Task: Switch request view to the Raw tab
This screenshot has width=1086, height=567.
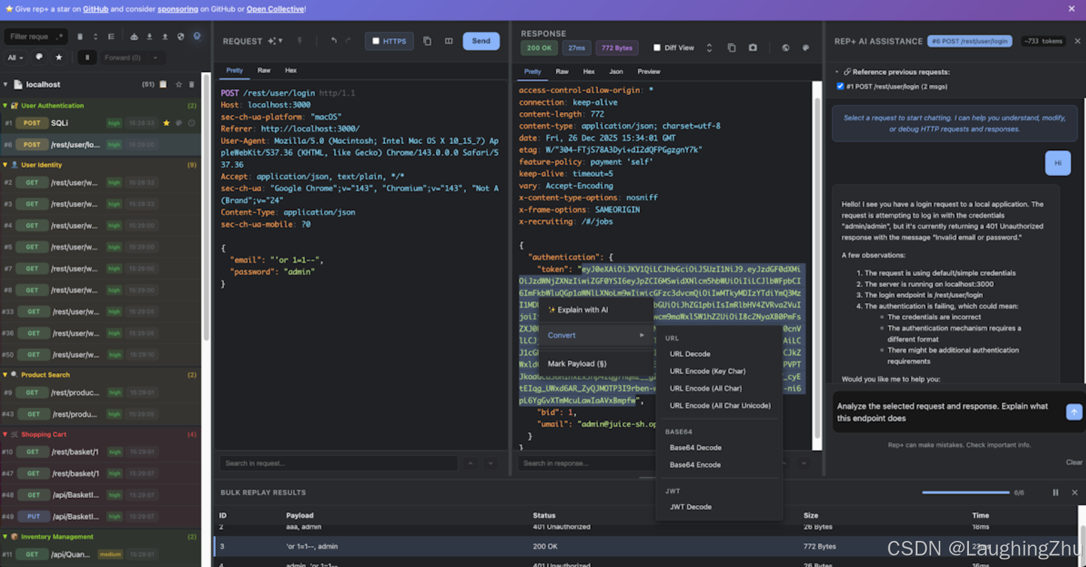Action: 264,70
